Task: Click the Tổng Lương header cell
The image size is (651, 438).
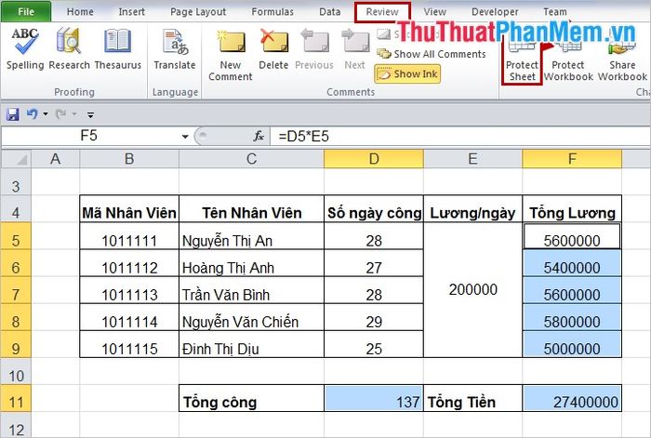Action: click(x=572, y=209)
